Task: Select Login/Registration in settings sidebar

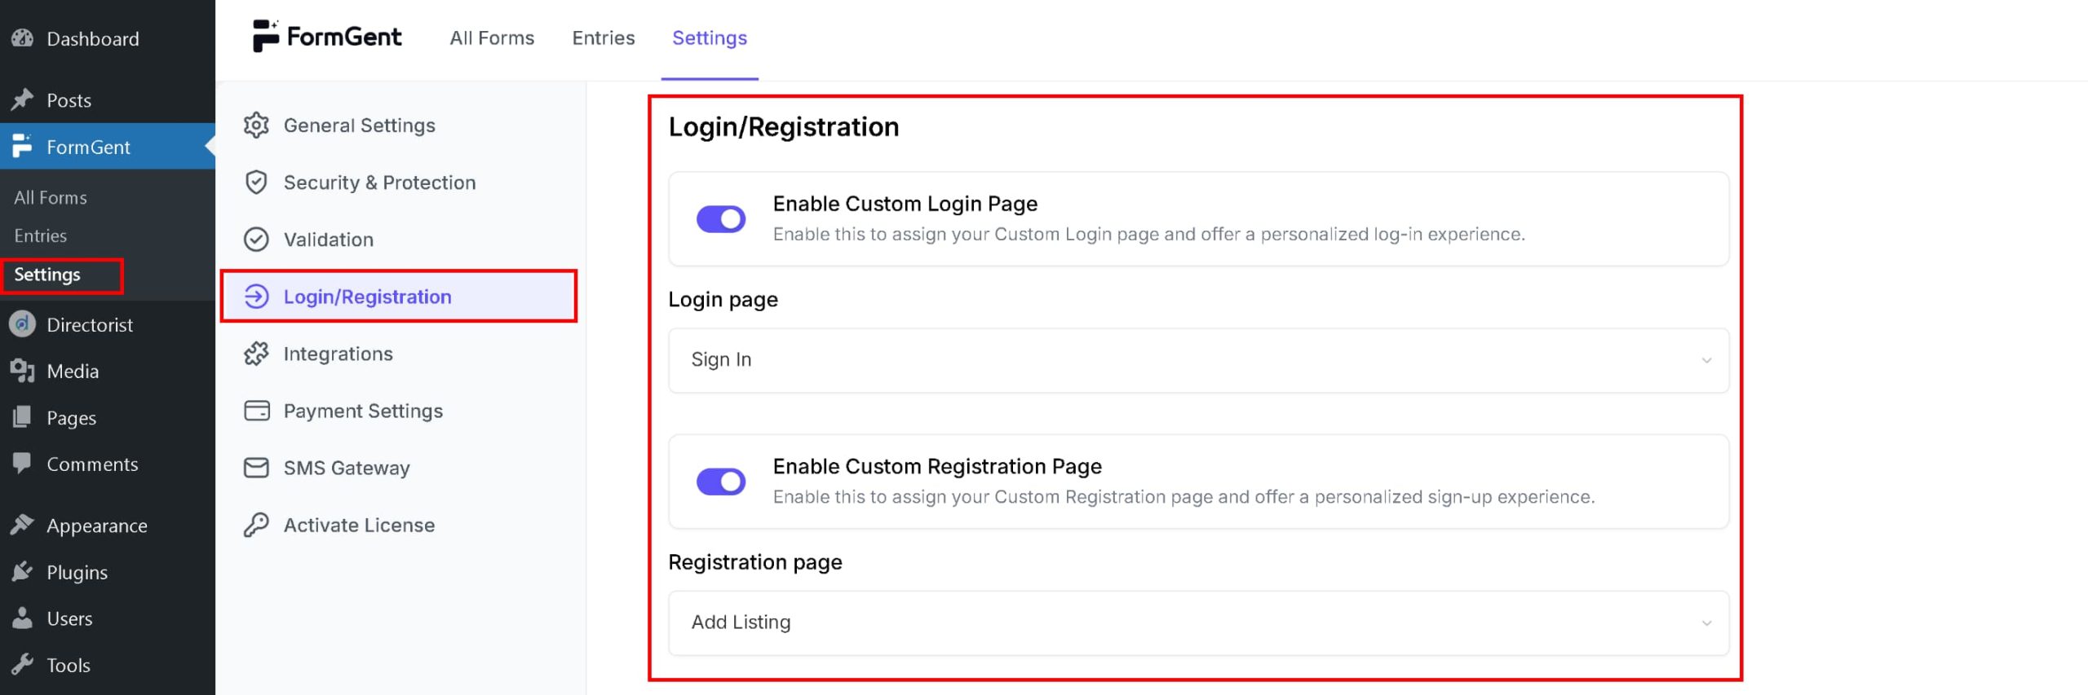Action: (400, 297)
